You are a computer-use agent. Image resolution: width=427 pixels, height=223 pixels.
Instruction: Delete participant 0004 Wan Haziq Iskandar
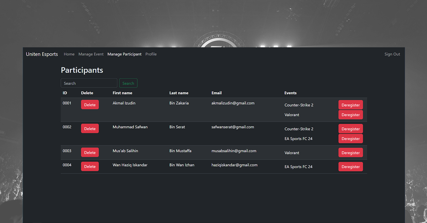90,166
